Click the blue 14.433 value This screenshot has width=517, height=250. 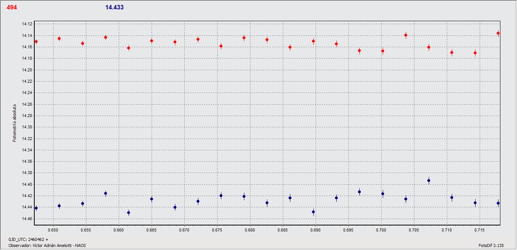[x=114, y=7]
